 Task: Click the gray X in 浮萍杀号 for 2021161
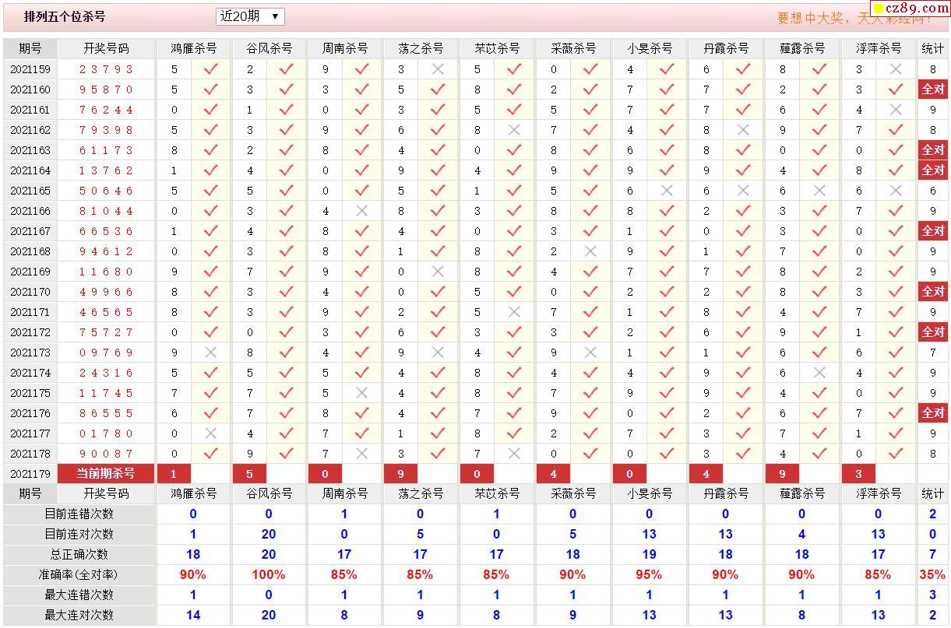[x=896, y=110]
